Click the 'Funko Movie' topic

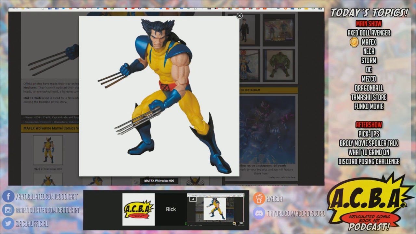pos(369,106)
